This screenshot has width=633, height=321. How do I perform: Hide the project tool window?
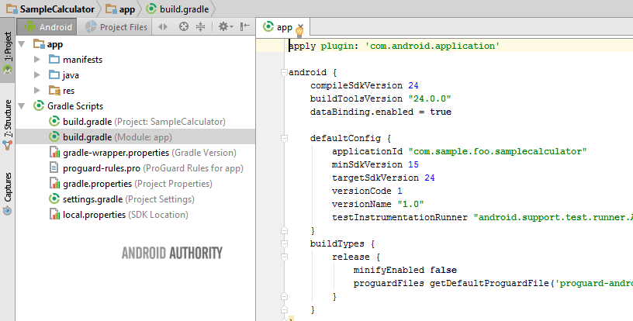[x=244, y=27]
